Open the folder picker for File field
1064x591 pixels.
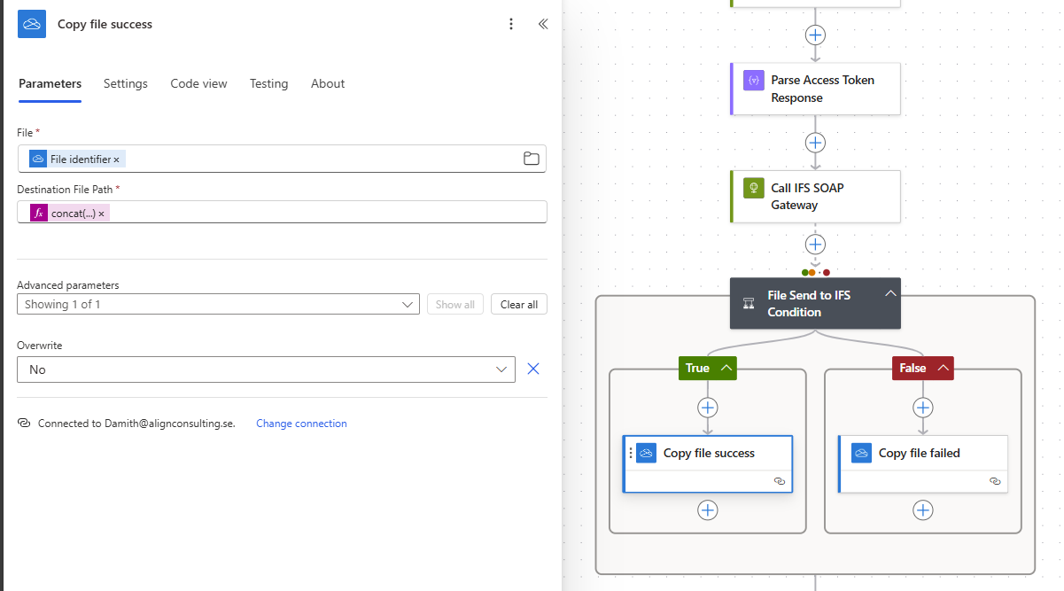[531, 159]
